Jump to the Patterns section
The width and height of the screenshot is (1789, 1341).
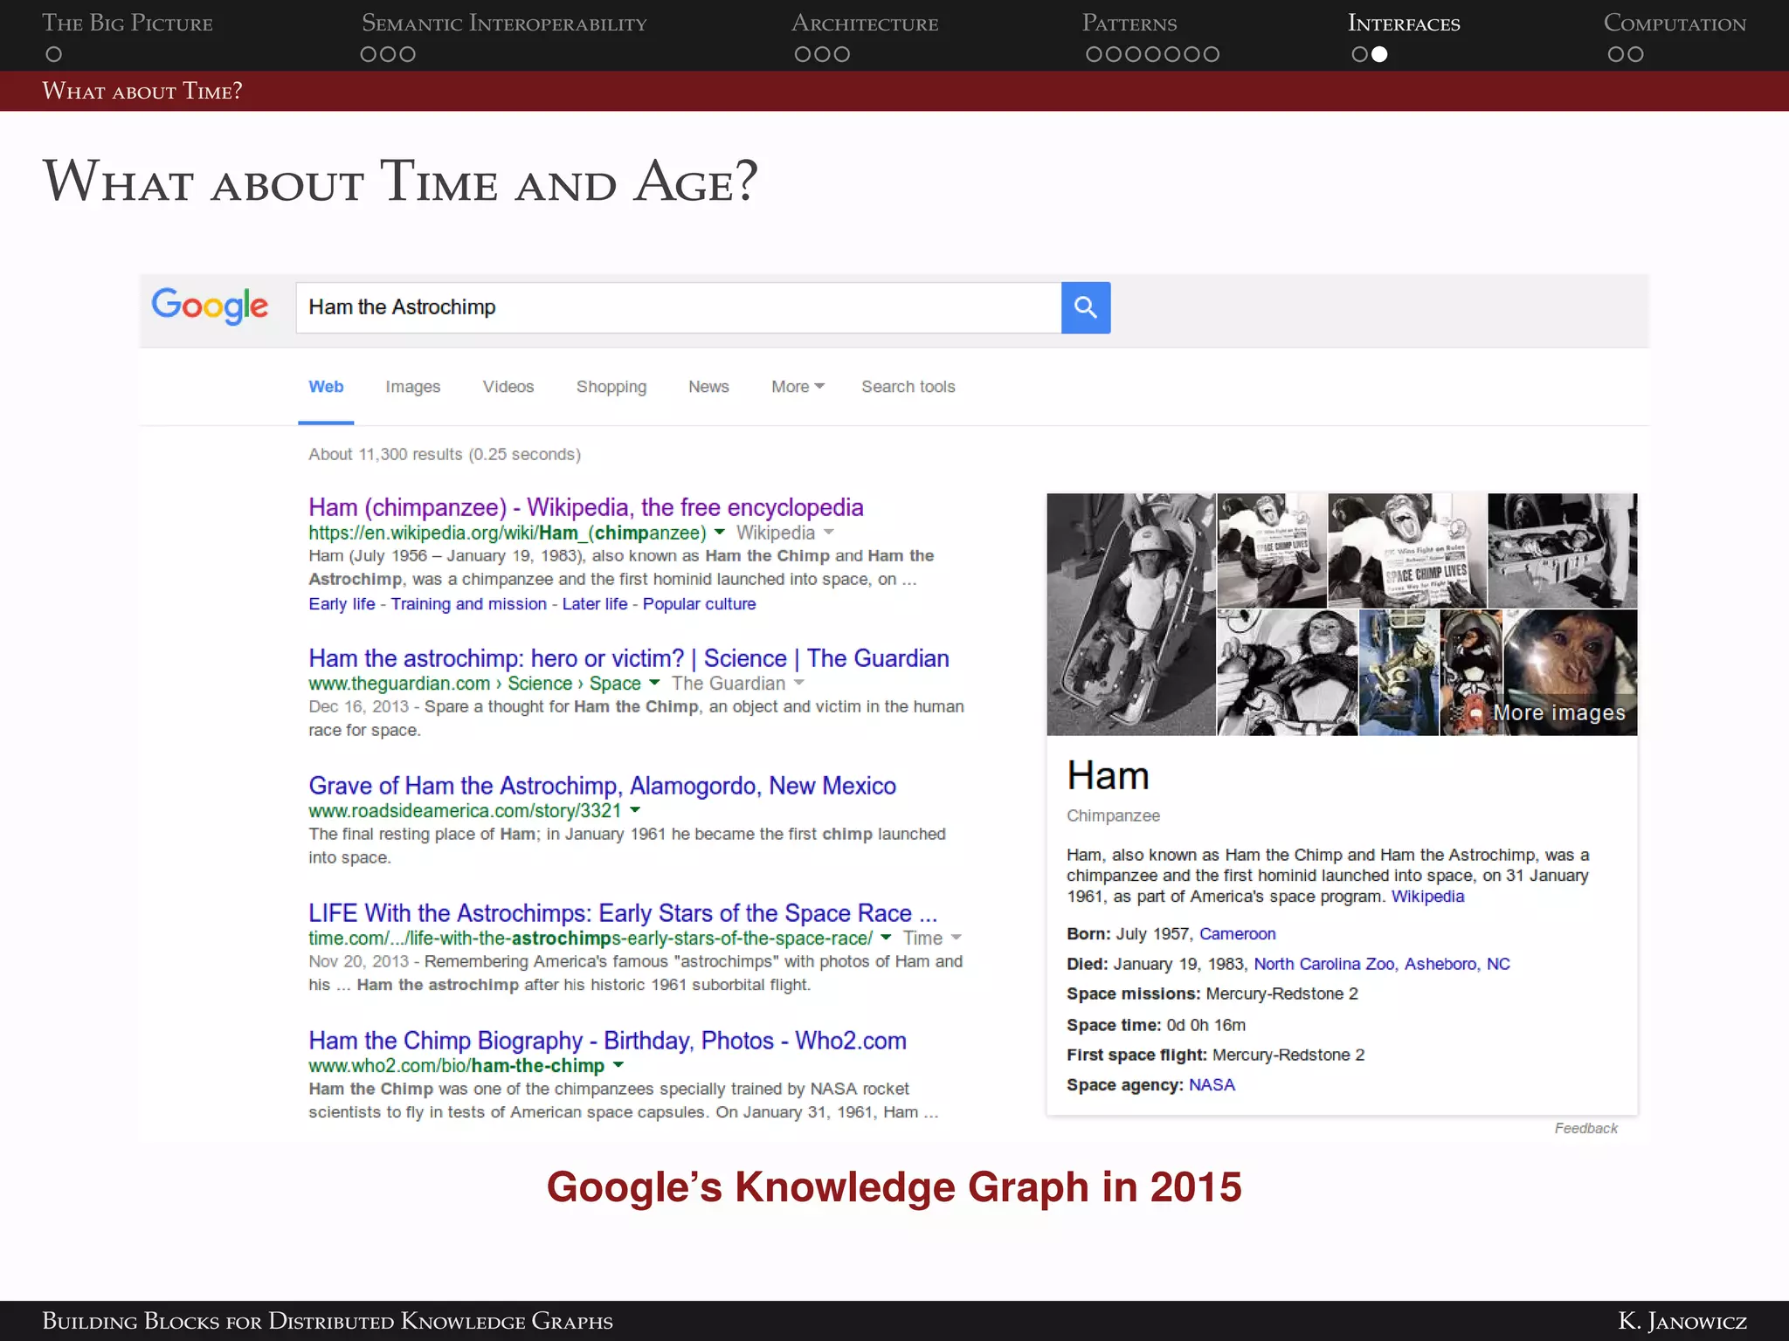pyautogui.click(x=1129, y=24)
